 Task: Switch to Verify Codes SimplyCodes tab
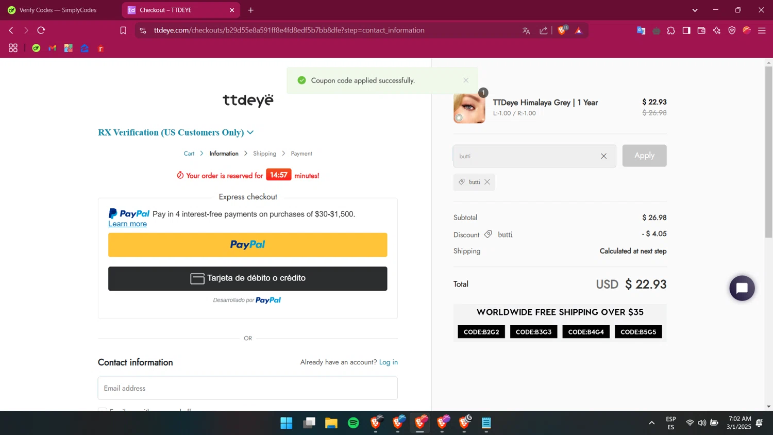pyautogui.click(x=58, y=10)
